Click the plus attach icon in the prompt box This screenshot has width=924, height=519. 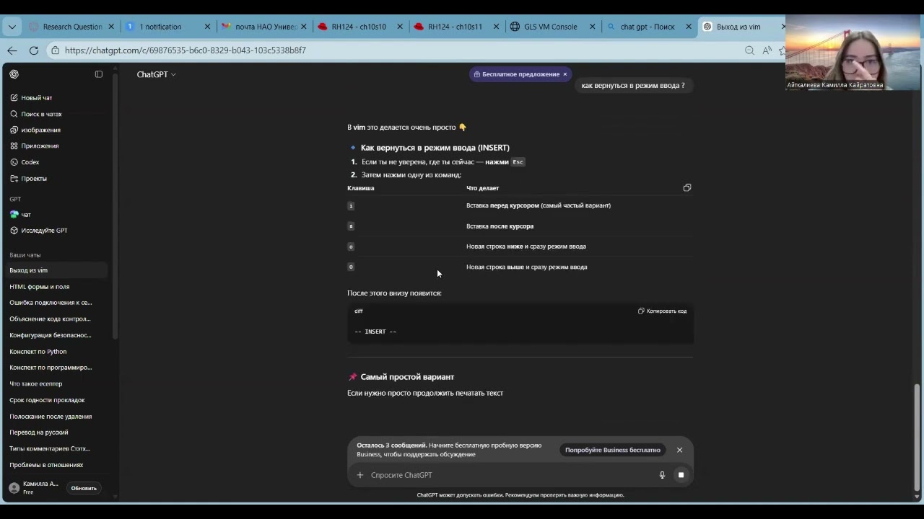[x=359, y=475]
